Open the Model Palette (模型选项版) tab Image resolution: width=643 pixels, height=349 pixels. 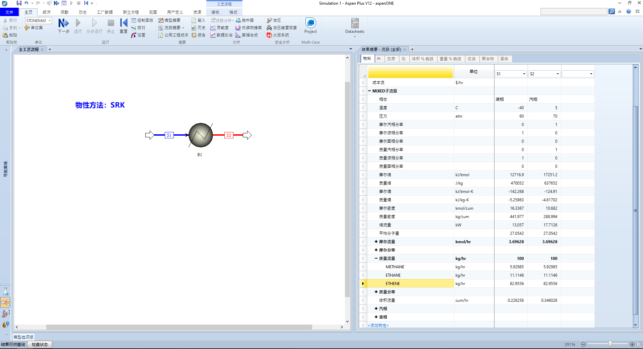23,337
